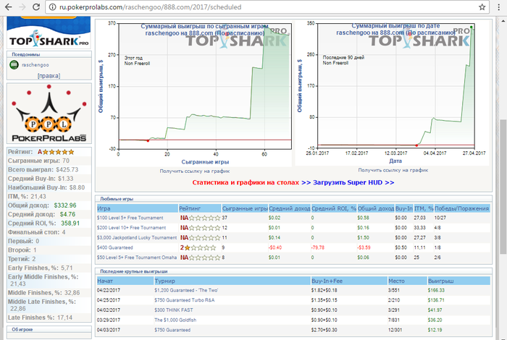The width and height of the screenshot is (507, 340).
Task: Click 'Всего выиграл: $425.73' stat
Action: click(x=43, y=169)
